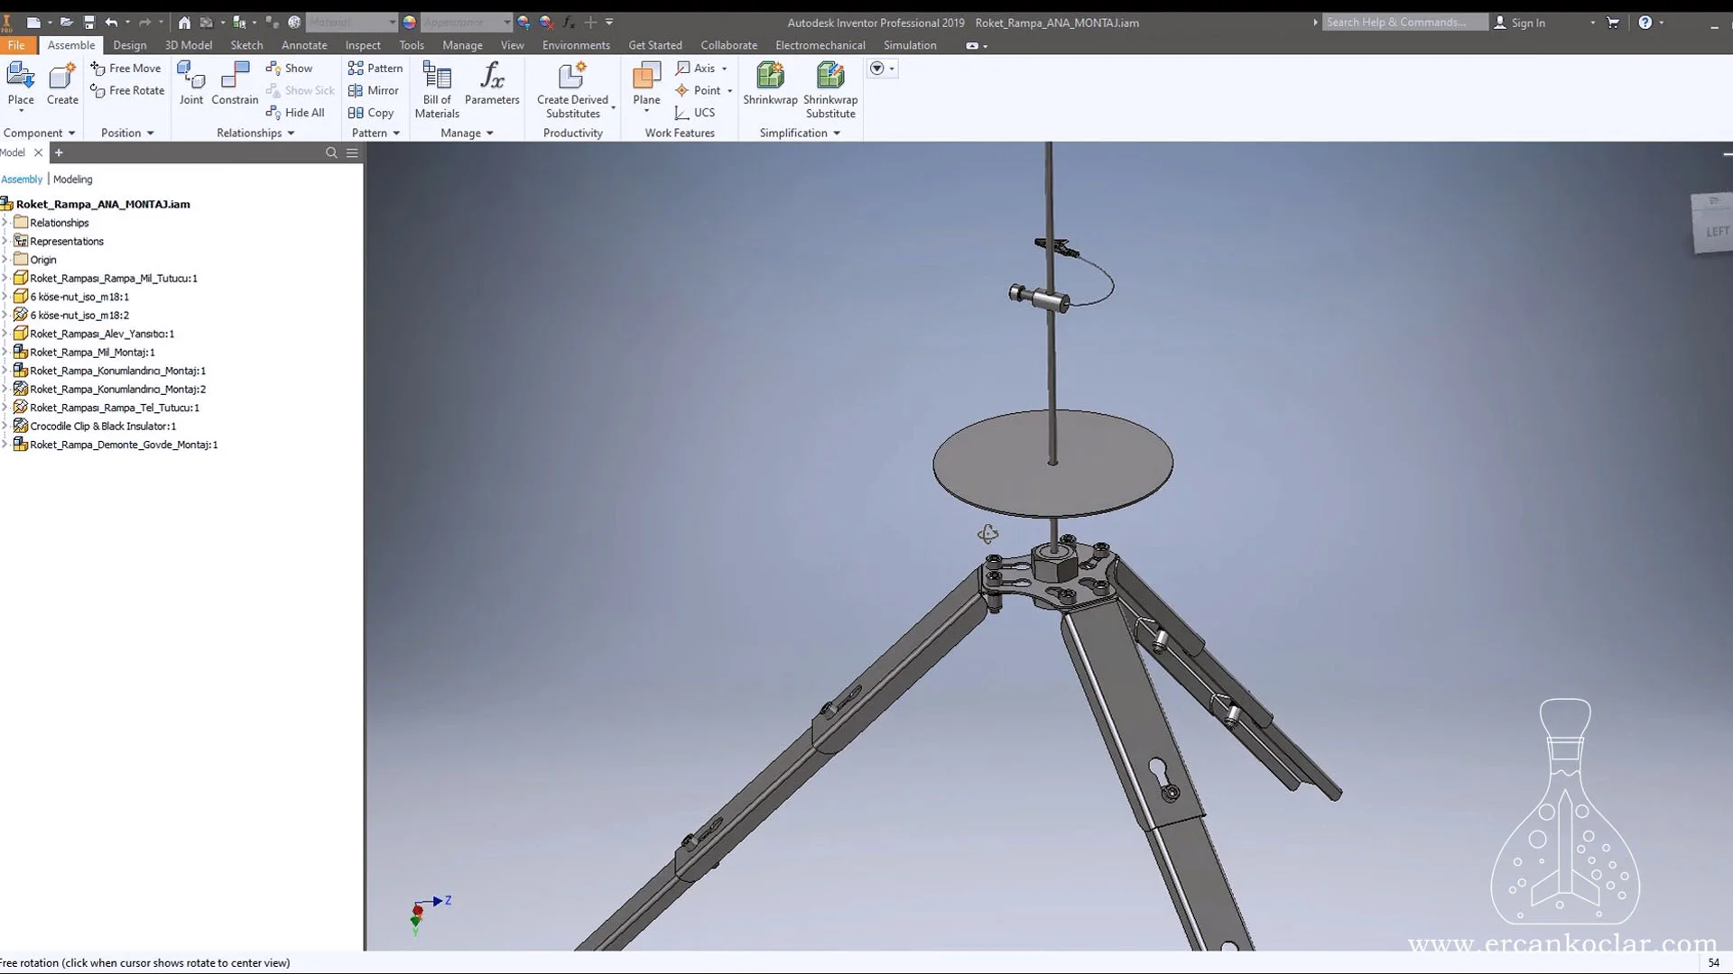
Task: Switch to the Inspect ribbon tab
Action: 363,45
